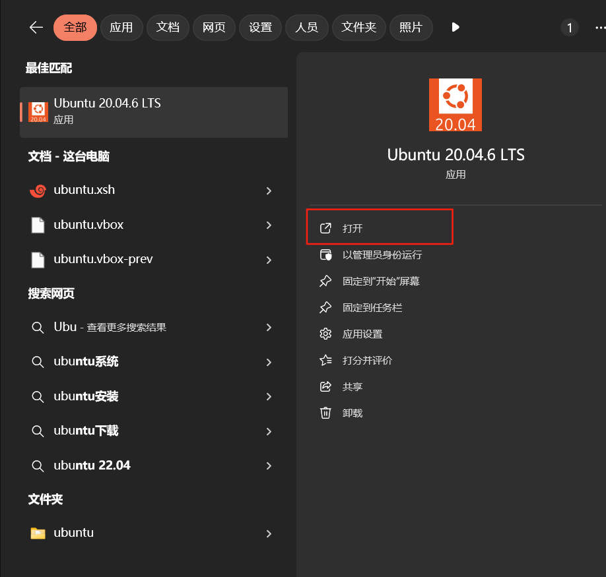Expand details for the ubuntu folder

269,533
